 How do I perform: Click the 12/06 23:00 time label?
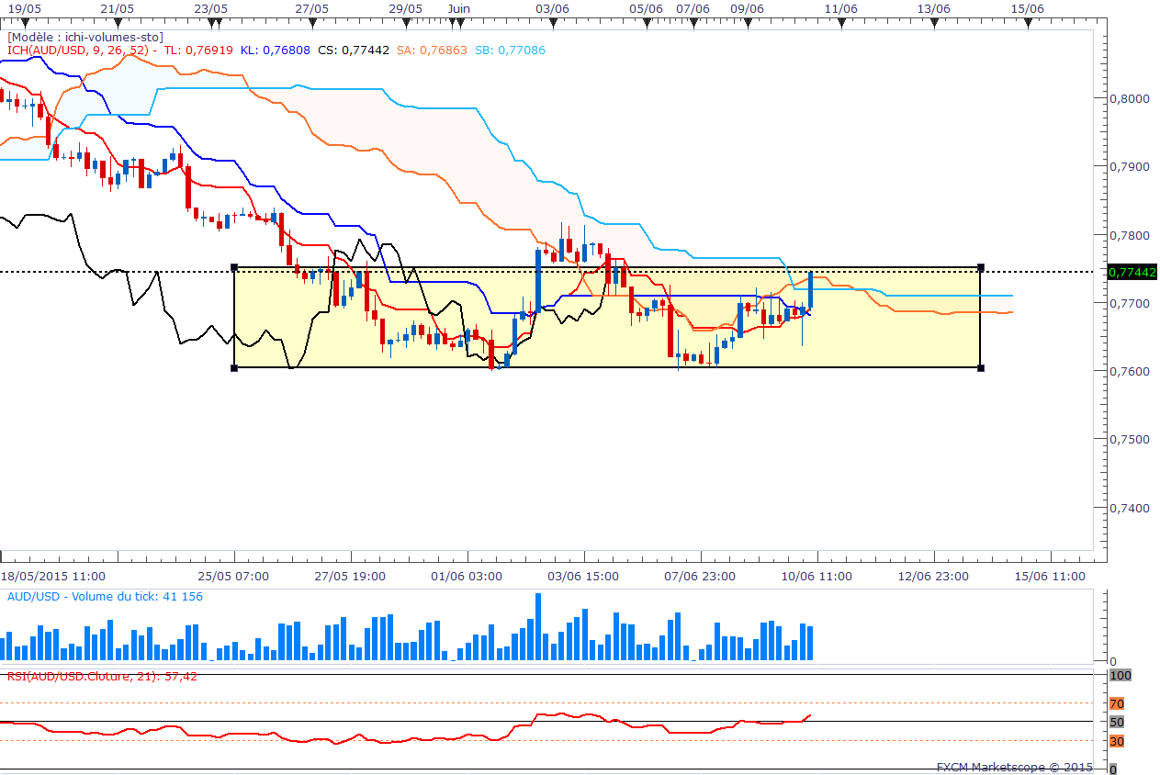(934, 577)
